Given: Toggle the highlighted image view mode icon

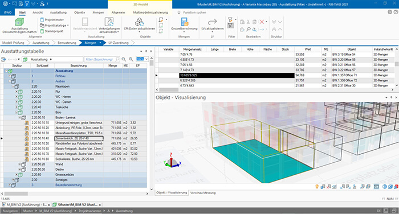Looking at the screenshot, I should click(376, 187).
